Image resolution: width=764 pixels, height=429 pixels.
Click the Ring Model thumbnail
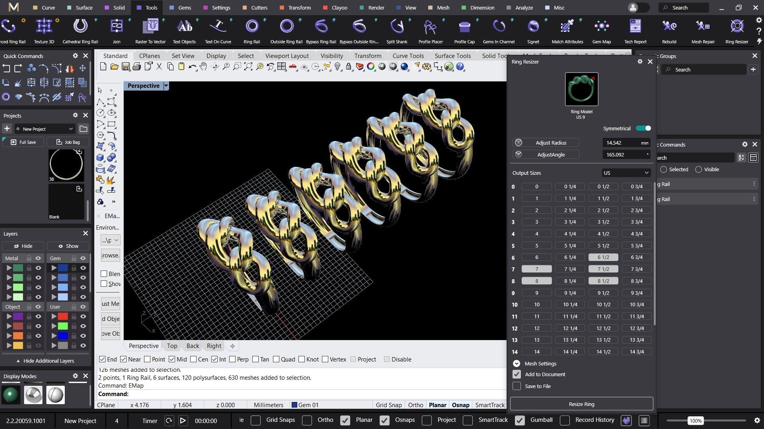tap(581, 89)
